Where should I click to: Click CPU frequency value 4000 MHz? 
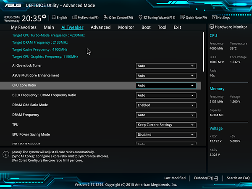click(x=216, y=48)
